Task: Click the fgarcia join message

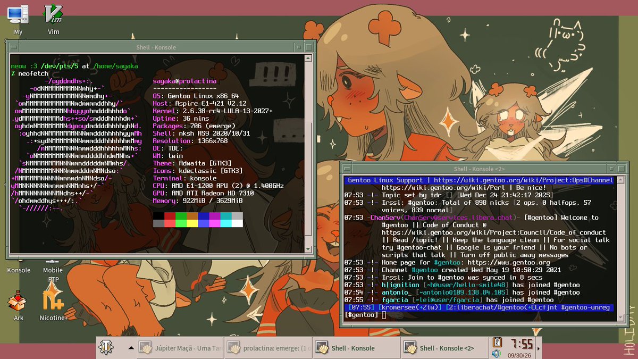Action: pyautogui.click(x=449, y=300)
